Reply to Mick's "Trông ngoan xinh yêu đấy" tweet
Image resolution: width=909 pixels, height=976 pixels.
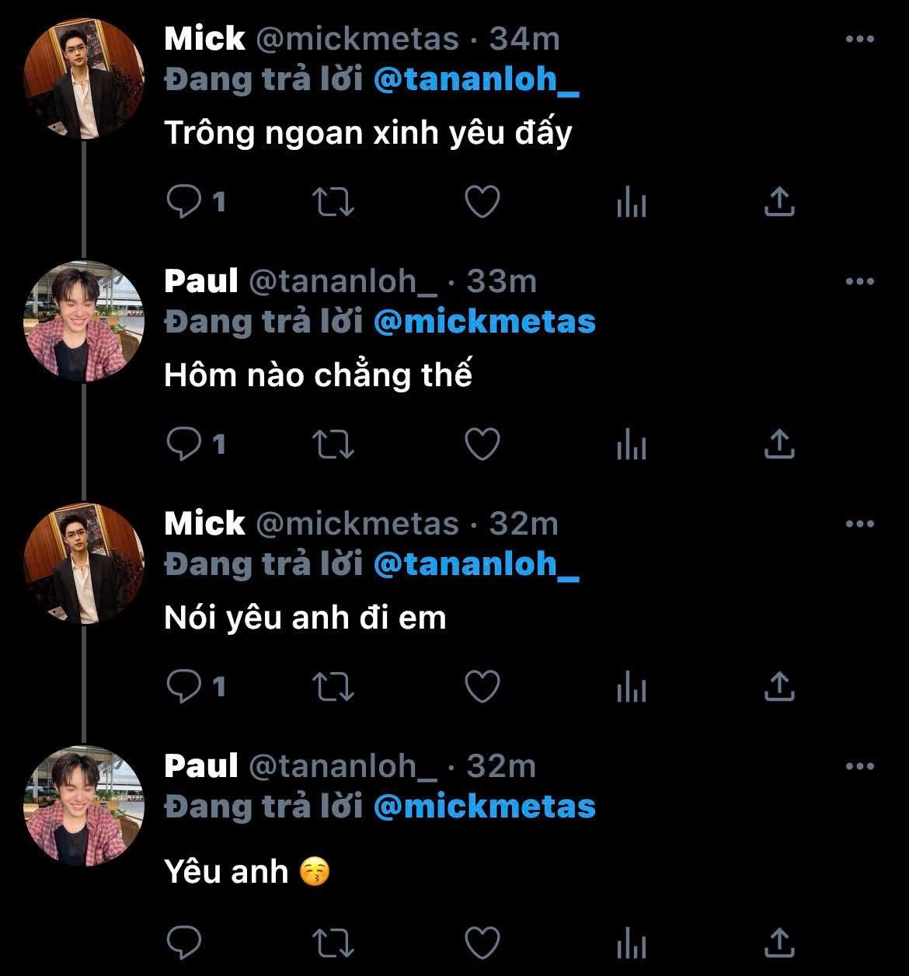(184, 202)
